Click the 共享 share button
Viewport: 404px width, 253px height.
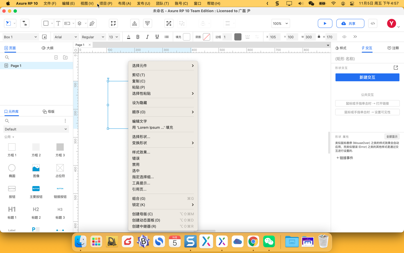pyautogui.click(x=350, y=23)
